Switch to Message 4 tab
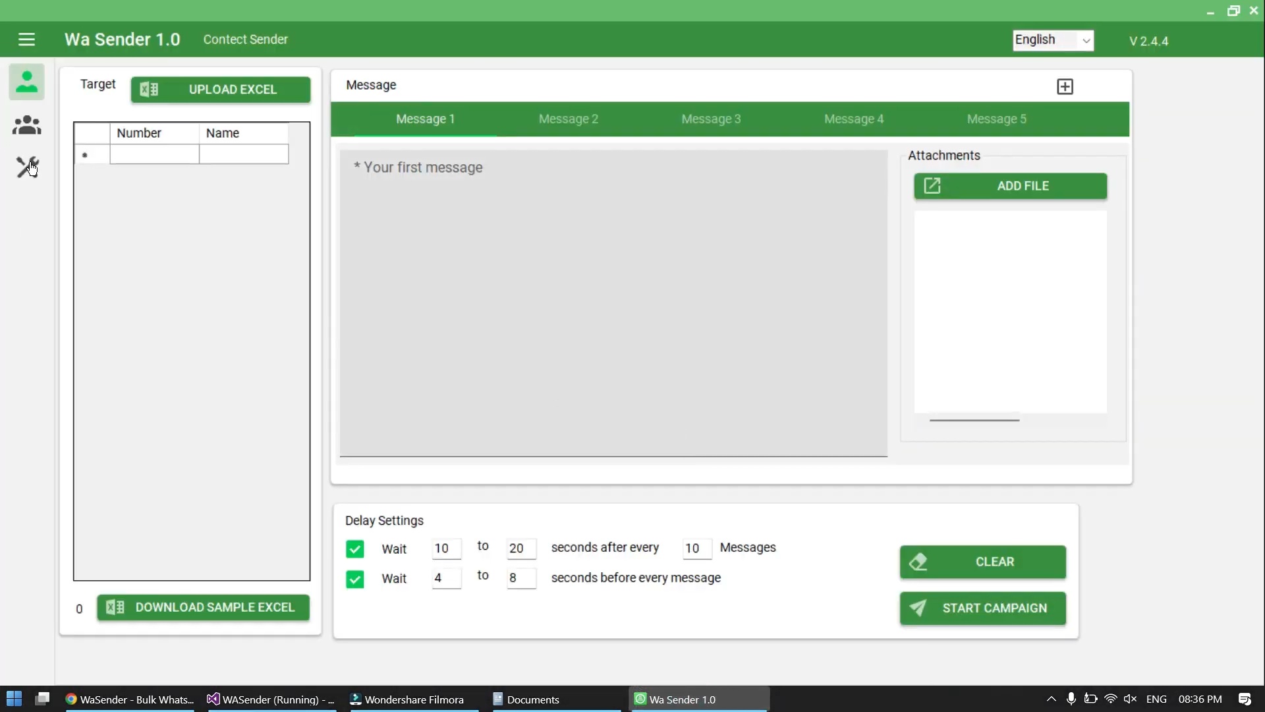The image size is (1265, 712). (x=854, y=119)
